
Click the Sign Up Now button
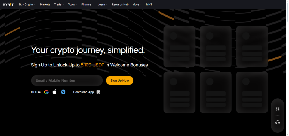point(120,80)
